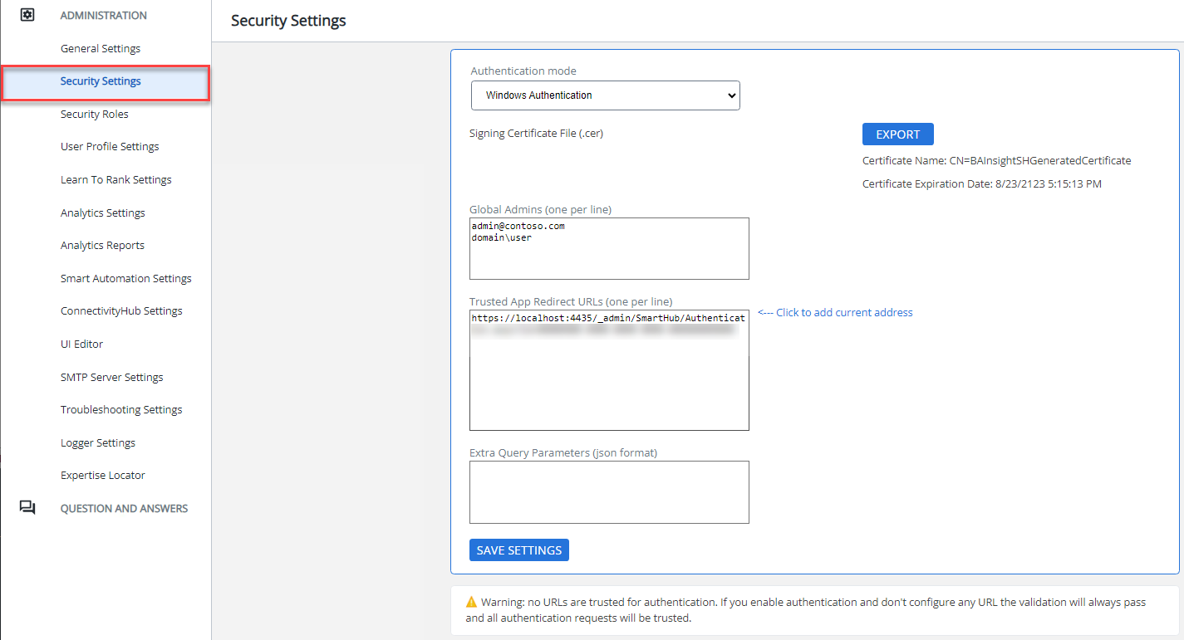This screenshot has height=640, width=1184.
Task: Open the Authentication mode dropdown
Action: click(x=605, y=95)
